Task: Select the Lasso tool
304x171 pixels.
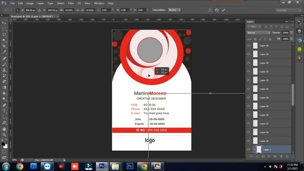Action: point(4,35)
